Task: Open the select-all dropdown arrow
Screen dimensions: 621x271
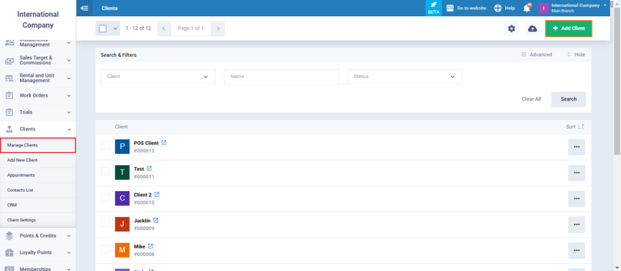Action: (115, 28)
